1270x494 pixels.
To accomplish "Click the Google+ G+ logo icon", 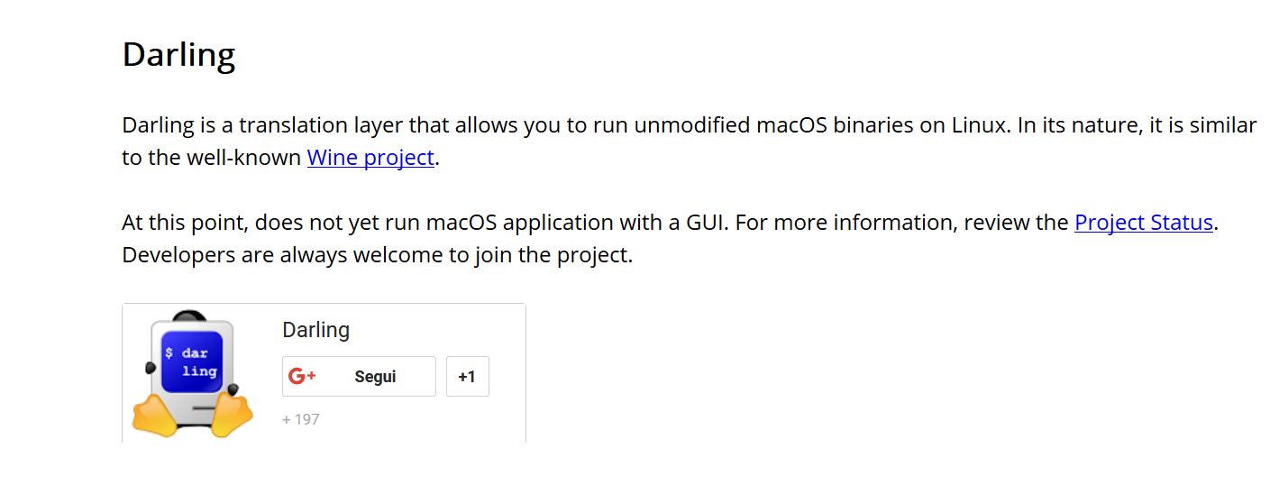I will tap(301, 377).
